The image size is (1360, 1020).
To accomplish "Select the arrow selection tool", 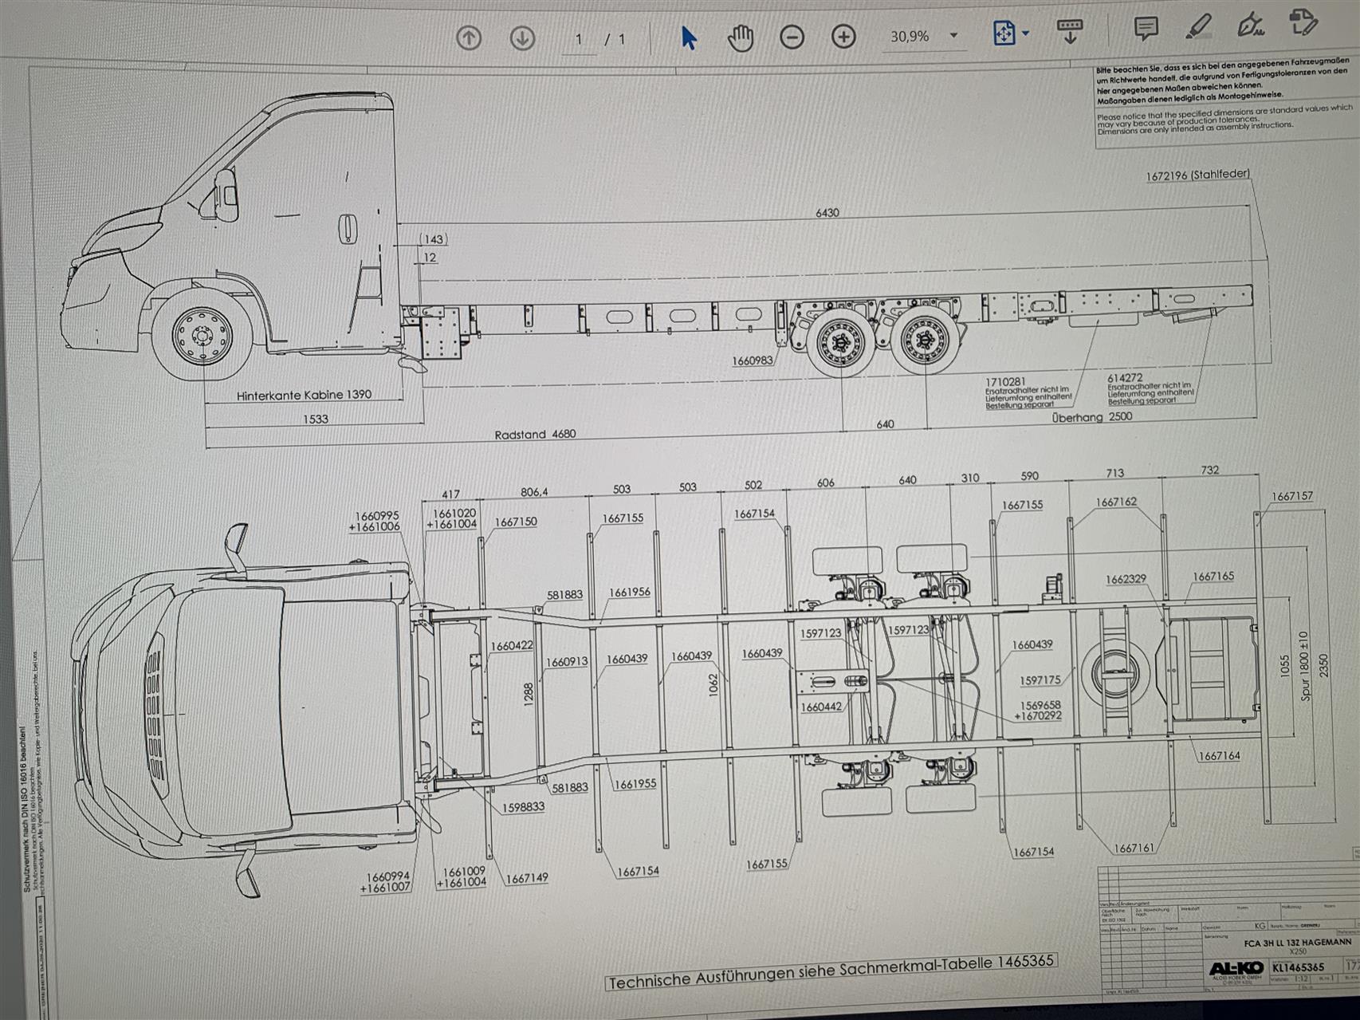I will (690, 37).
